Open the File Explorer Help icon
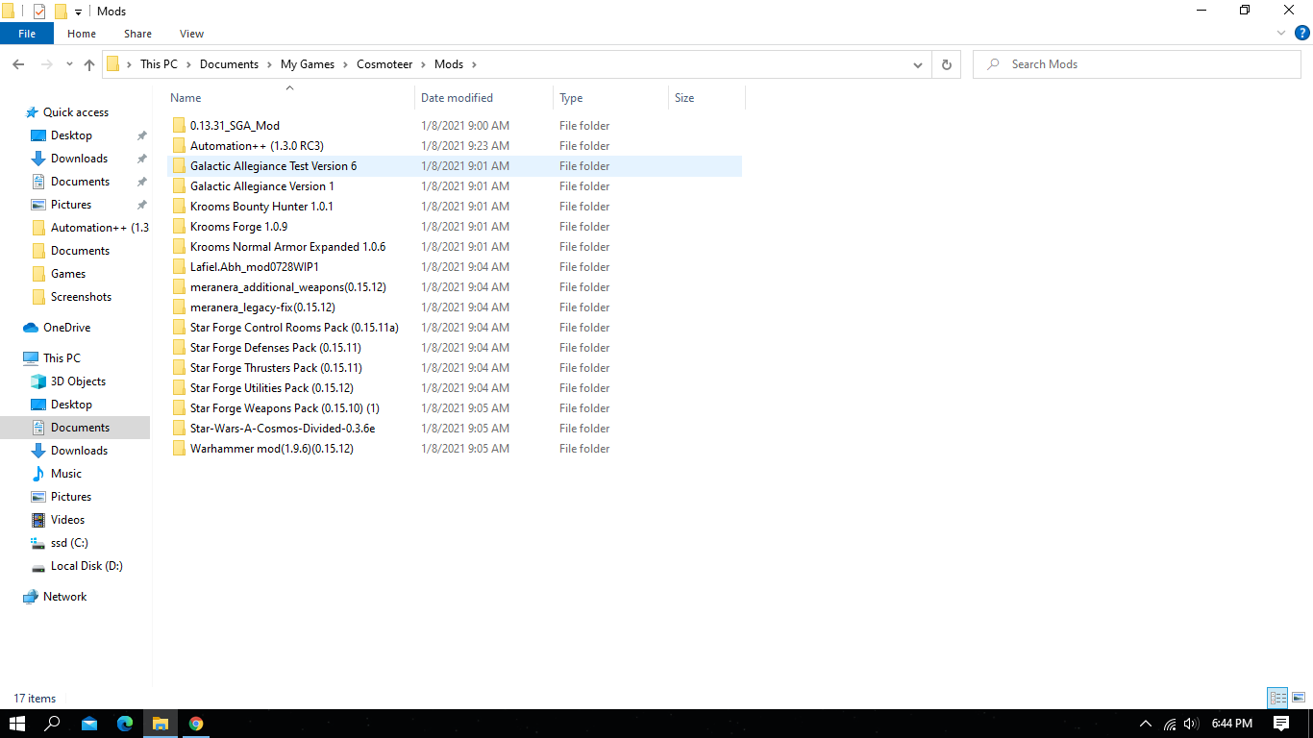Screen dimensions: 1313x738 (1302, 33)
